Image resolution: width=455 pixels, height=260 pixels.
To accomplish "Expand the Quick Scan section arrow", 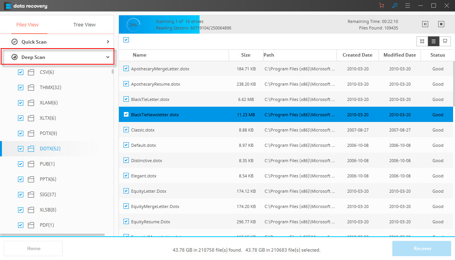I will pos(108,42).
